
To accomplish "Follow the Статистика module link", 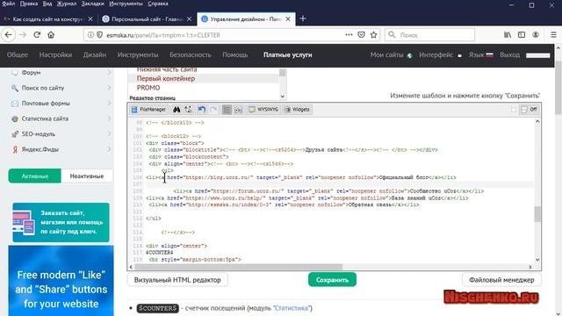I will pyautogui.click(x=292, y=308).
